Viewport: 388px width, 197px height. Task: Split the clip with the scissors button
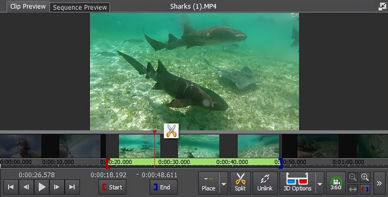(240, 183)
